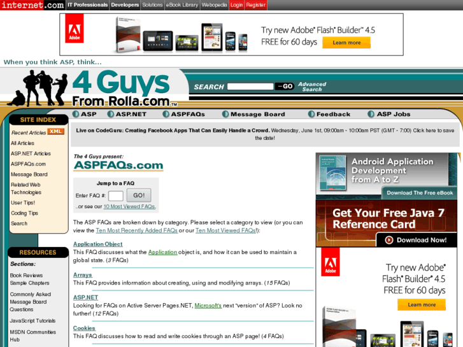Open Solutions menu
This screenshot has height=347, width=463.
152,5
